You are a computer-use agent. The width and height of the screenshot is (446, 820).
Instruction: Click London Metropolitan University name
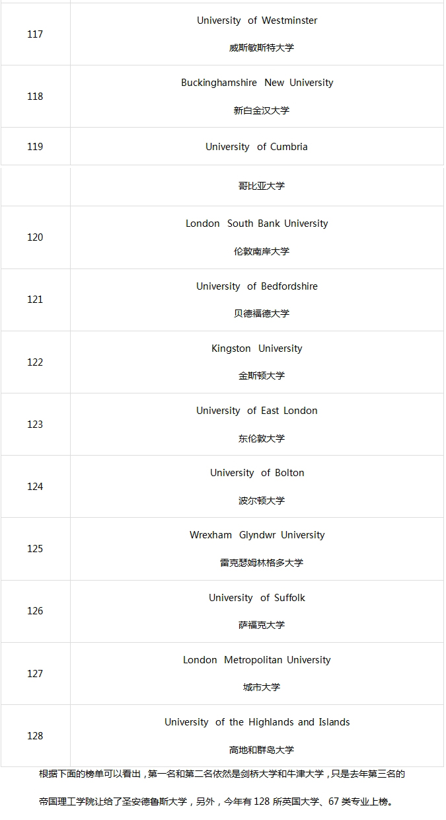pos(256,660)
